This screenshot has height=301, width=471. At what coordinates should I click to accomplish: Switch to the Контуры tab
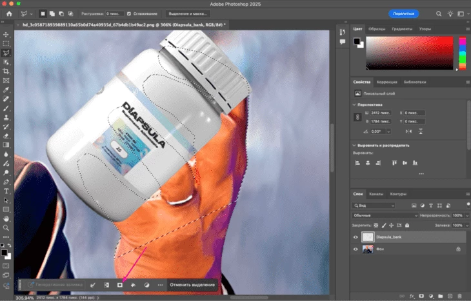click(x=398, y=194)
